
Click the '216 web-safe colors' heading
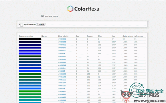point(49,16)
